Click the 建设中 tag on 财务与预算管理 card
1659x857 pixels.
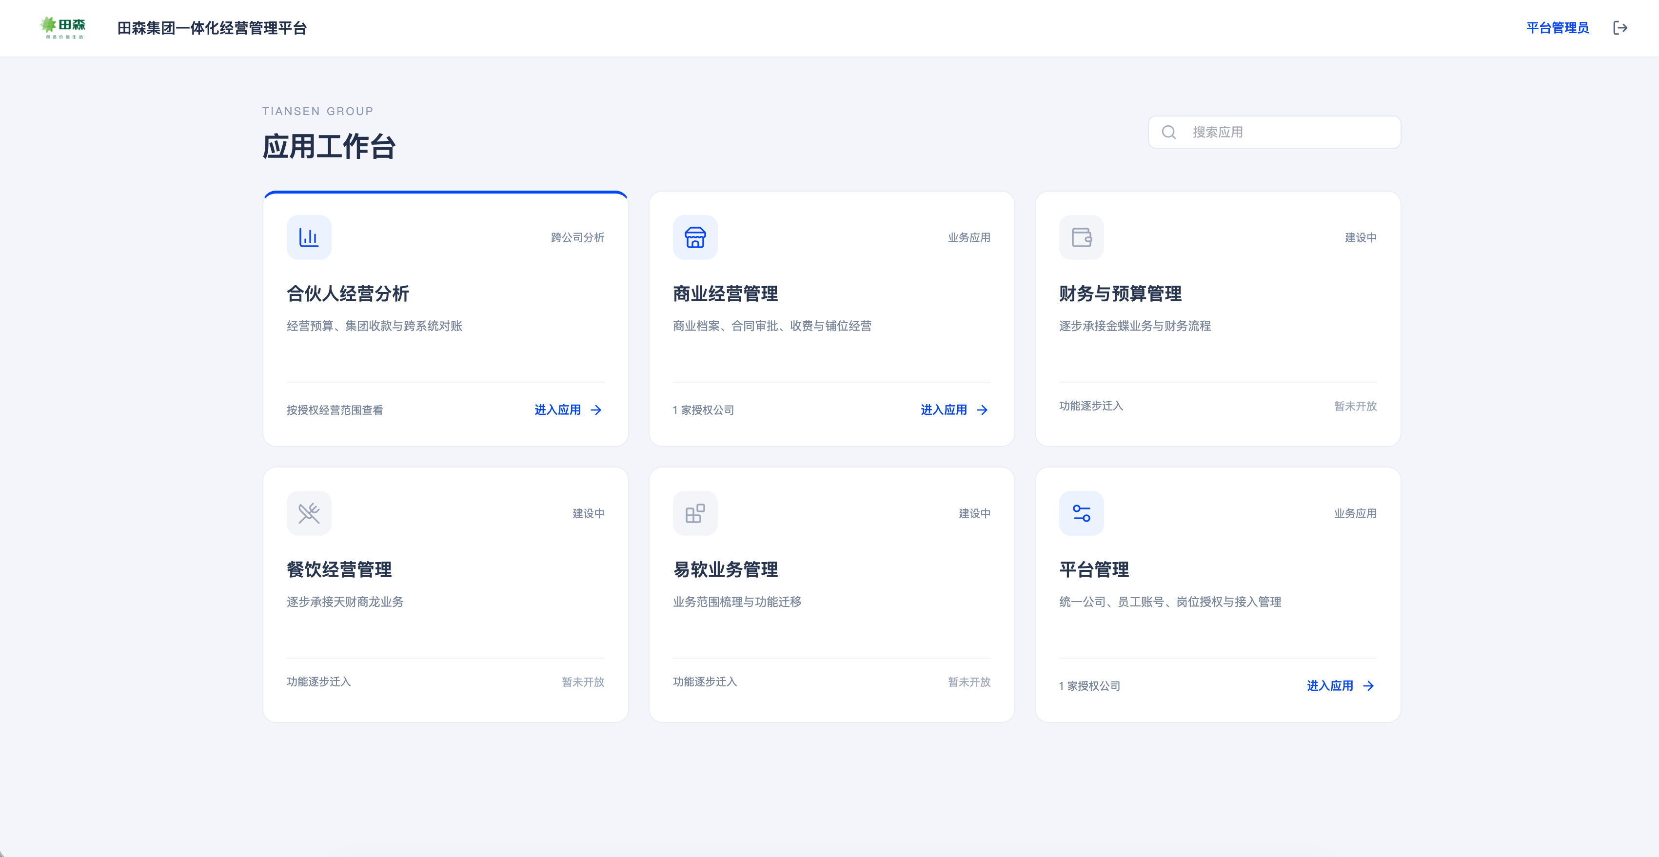[1360, 237]
